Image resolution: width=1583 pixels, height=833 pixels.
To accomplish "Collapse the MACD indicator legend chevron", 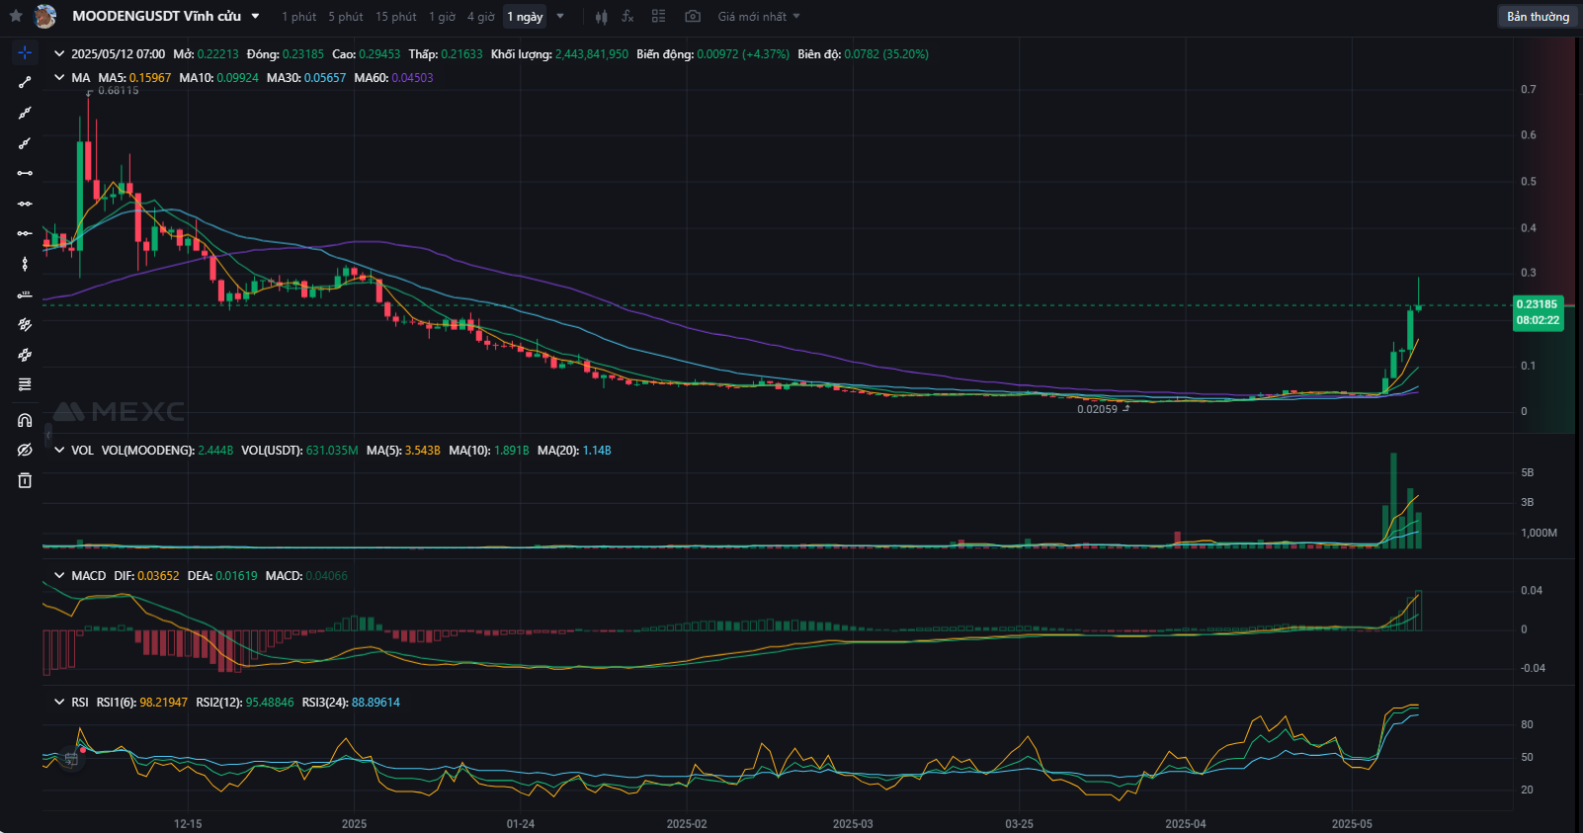I will (59, 575).
